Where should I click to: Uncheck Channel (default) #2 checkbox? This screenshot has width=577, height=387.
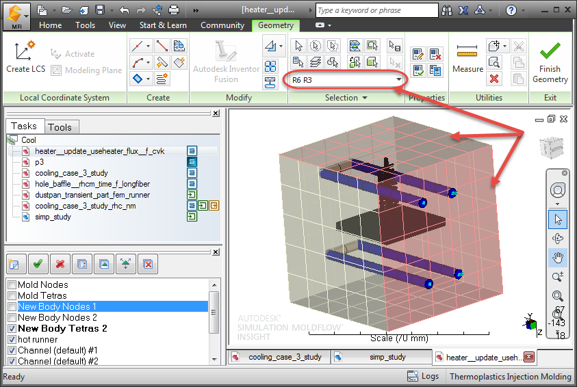click(12, 361)
